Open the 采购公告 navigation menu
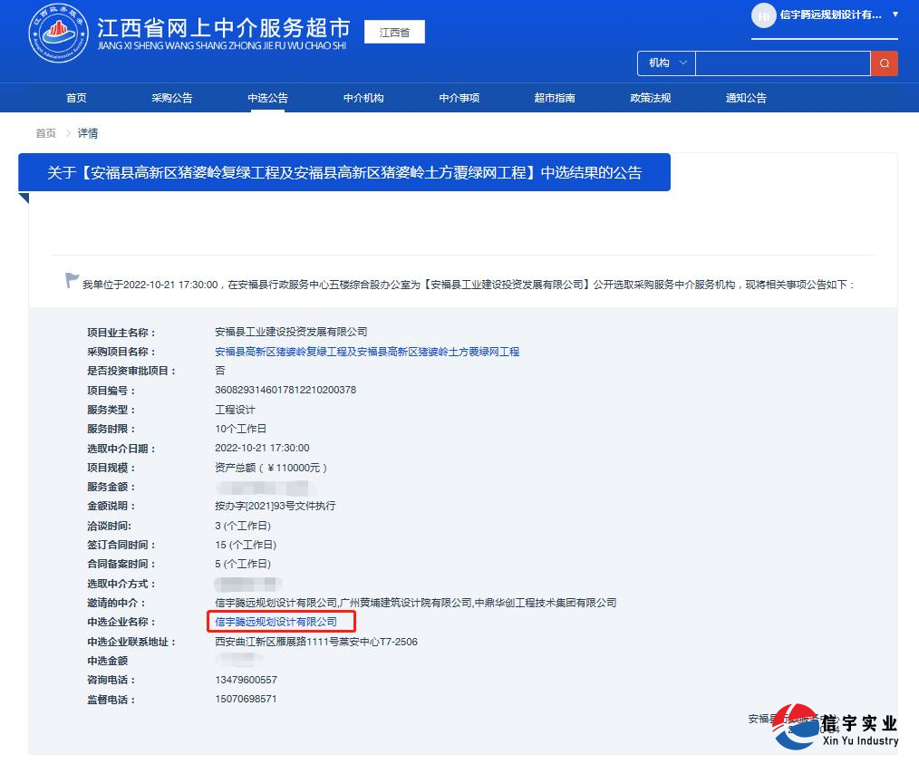Screen dimensions: 919x764 (172, 97)
